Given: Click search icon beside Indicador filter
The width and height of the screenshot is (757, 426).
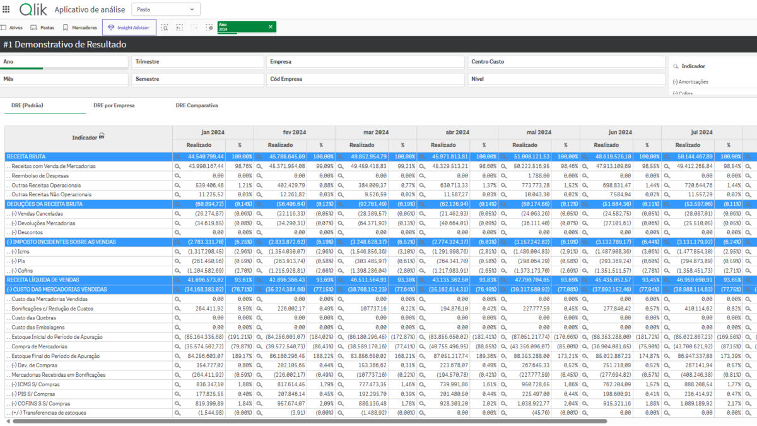Looking at the screenshot, I should coord(676,66).
